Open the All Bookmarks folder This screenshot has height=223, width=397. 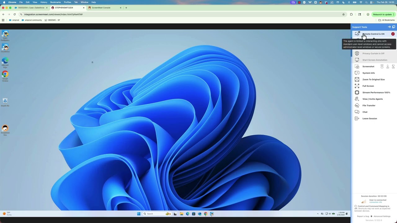[x=386, y=20]
